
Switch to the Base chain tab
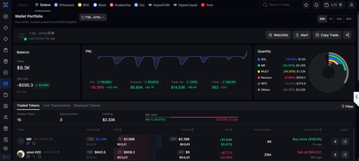(x=100, y=5)
